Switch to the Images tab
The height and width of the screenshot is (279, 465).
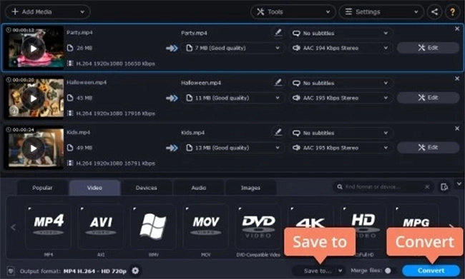tap(250, 188)
